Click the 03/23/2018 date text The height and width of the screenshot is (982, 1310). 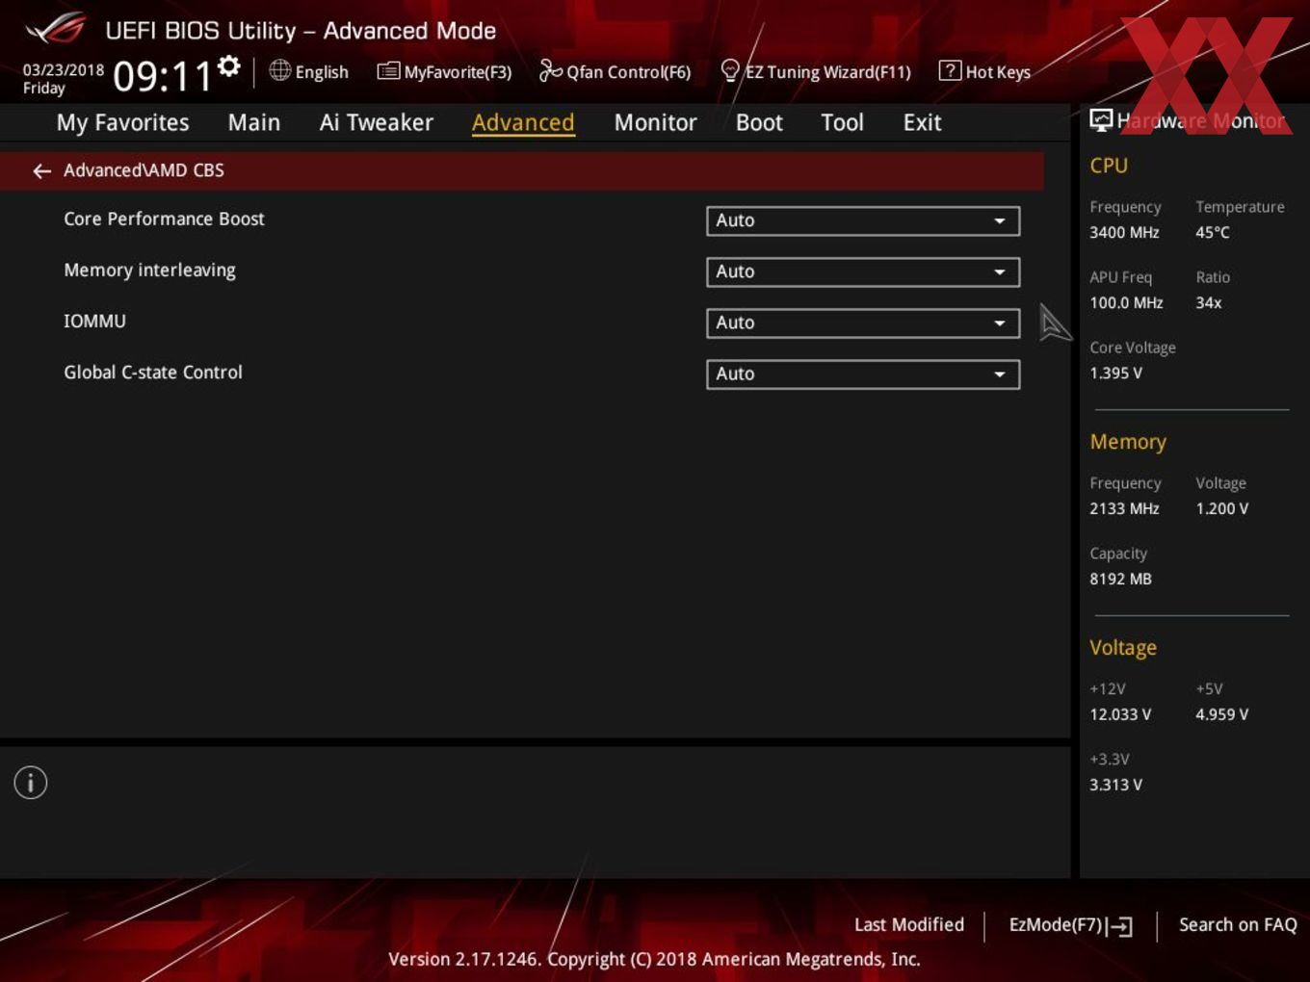coord(64,70)
